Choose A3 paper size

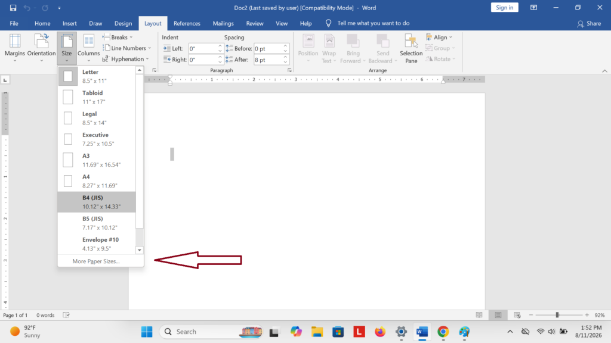click(97, 160)
